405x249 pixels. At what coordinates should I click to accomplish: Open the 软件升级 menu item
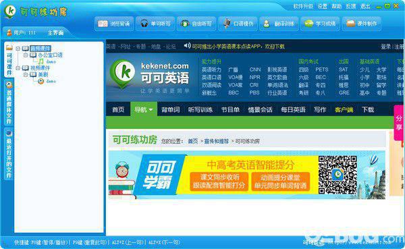tap(303, 6)
